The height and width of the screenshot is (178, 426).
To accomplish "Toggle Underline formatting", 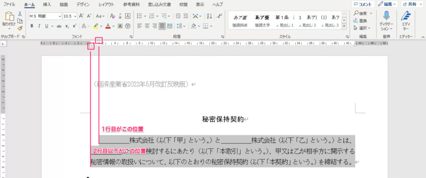I will click(46, 26).
